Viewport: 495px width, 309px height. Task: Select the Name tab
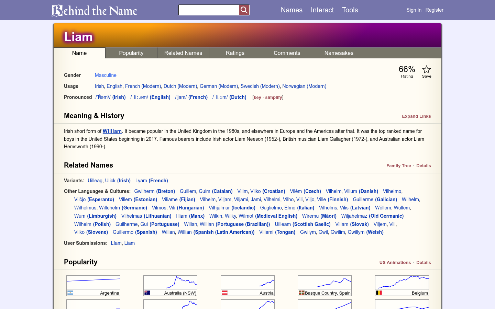click(x=79, y=53)
